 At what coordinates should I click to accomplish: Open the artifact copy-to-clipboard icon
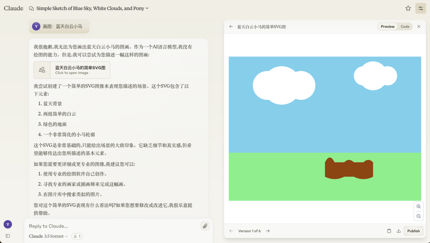(389, 231)
